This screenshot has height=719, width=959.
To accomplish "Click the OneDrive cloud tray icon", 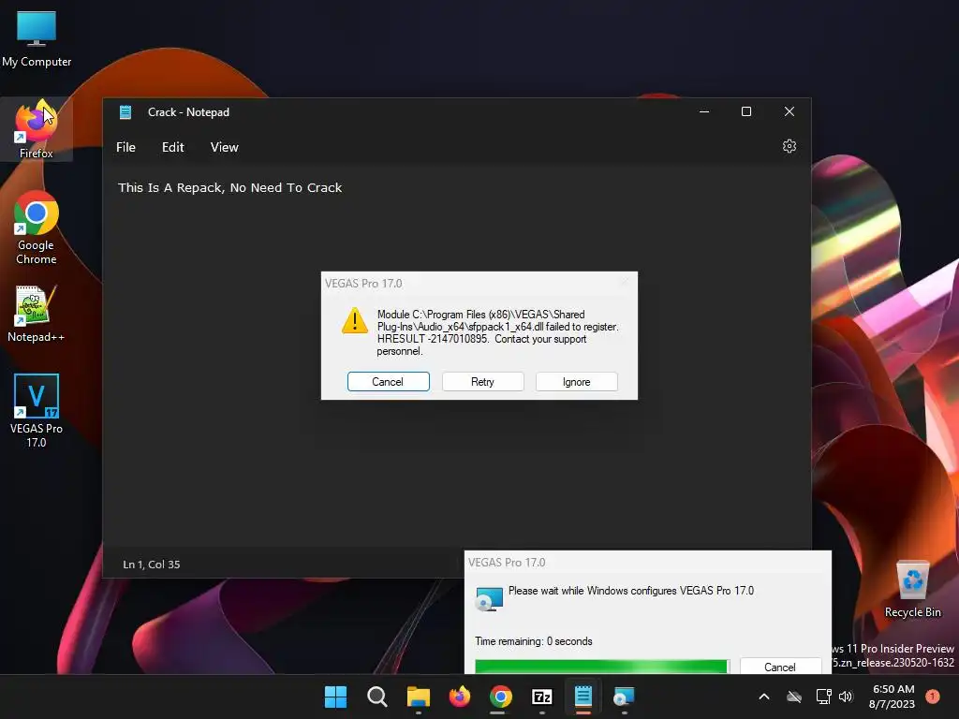I will tap(794, 697).
